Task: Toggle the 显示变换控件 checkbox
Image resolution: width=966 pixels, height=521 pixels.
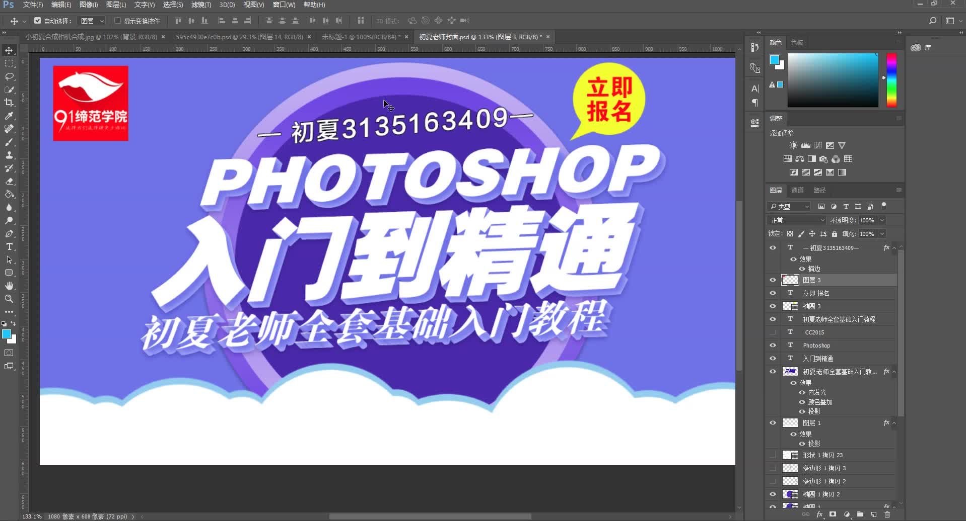Action: click(x=116, y=21)
